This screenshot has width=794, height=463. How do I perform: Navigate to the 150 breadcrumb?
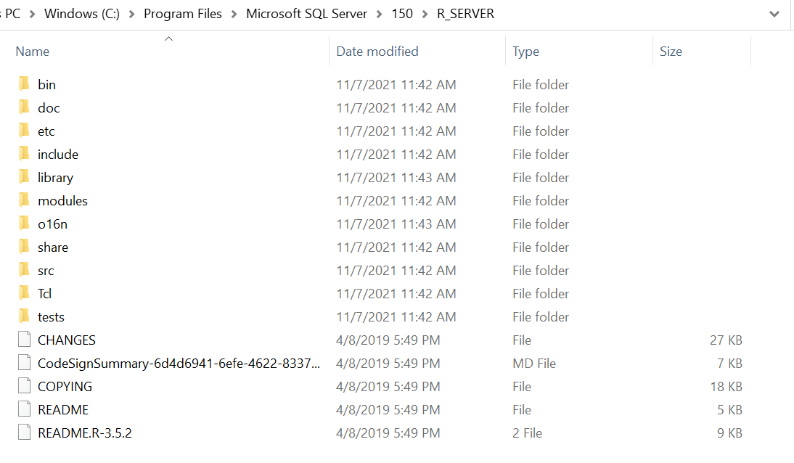(402, 14)
